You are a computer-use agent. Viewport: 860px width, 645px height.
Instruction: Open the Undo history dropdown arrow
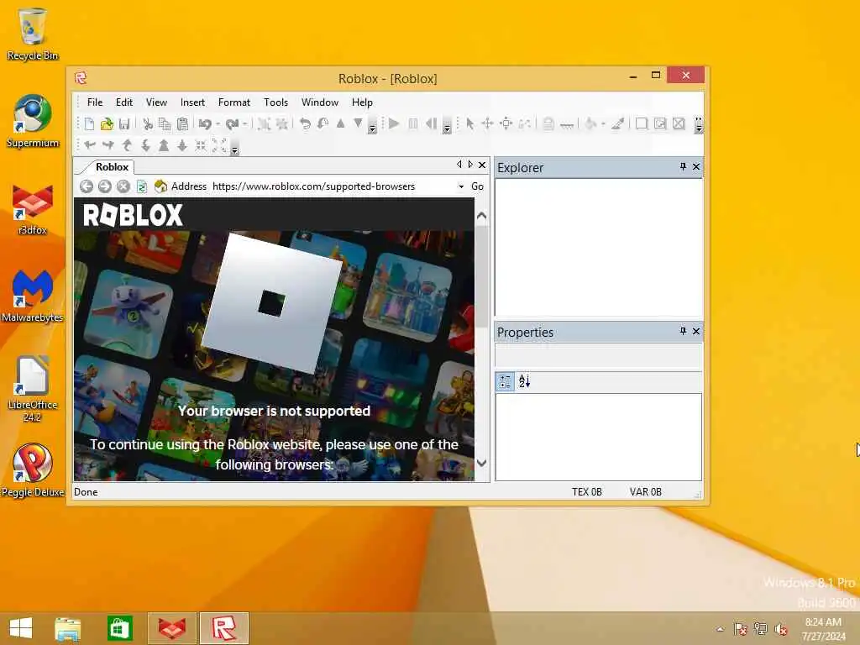[x=218, y=124]
